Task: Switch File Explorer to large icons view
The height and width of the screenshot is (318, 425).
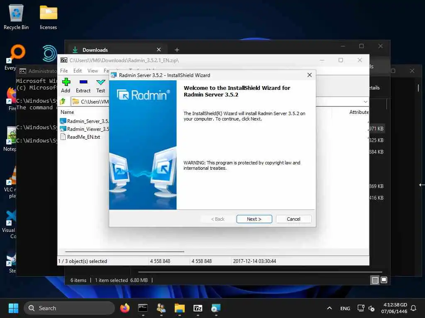Action: pyautogui.click(x=384, y=280)
